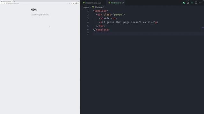
Task: Open the editor More Actions ellipsis menu
Action: [x=200, y=3]
